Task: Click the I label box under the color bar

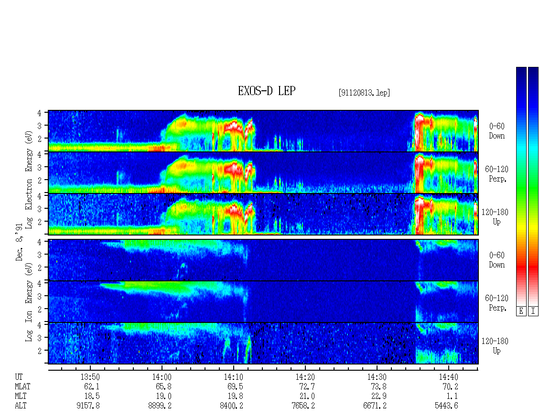Action: click(533, 311)
